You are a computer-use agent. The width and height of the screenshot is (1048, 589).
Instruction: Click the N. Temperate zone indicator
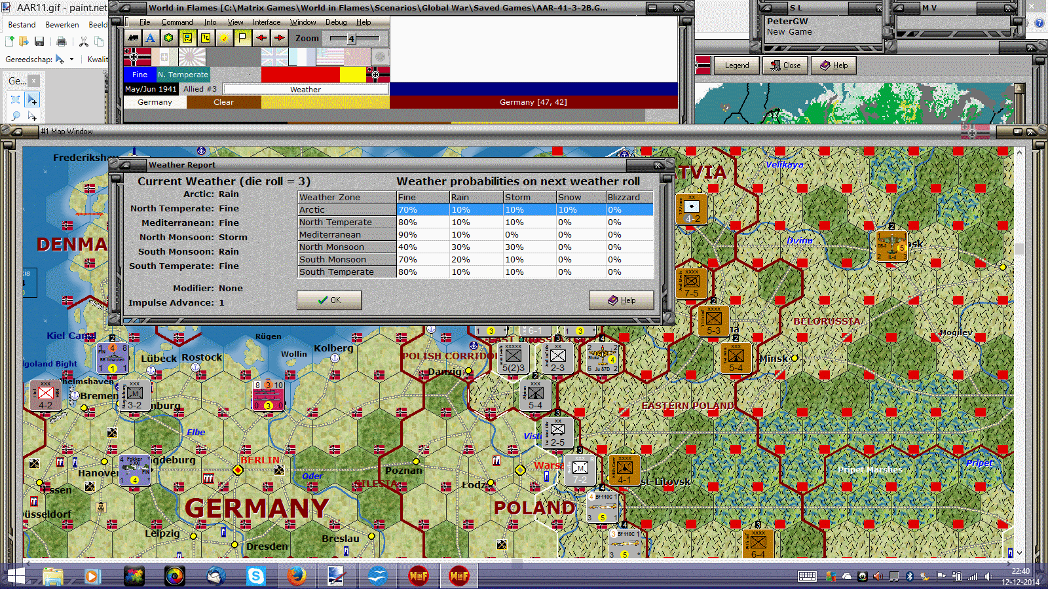[183, 75]
